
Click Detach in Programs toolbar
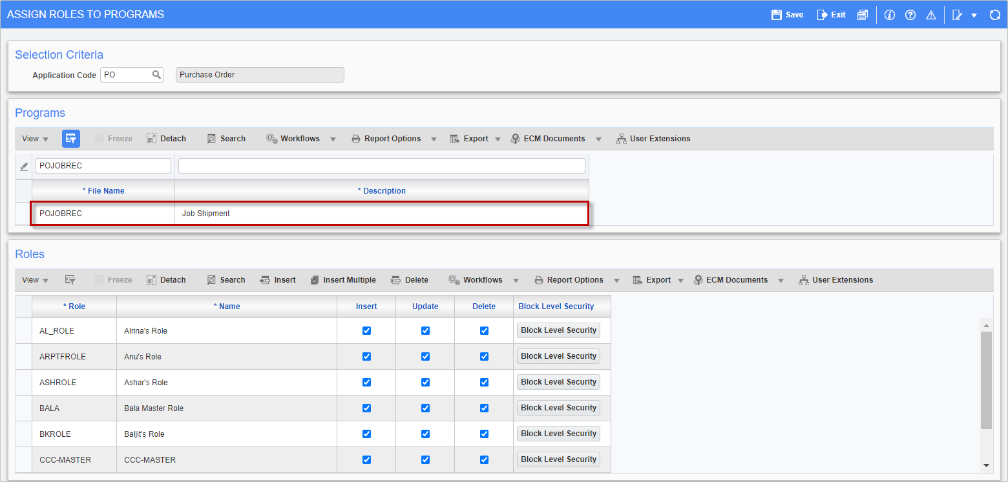(166, 139)
